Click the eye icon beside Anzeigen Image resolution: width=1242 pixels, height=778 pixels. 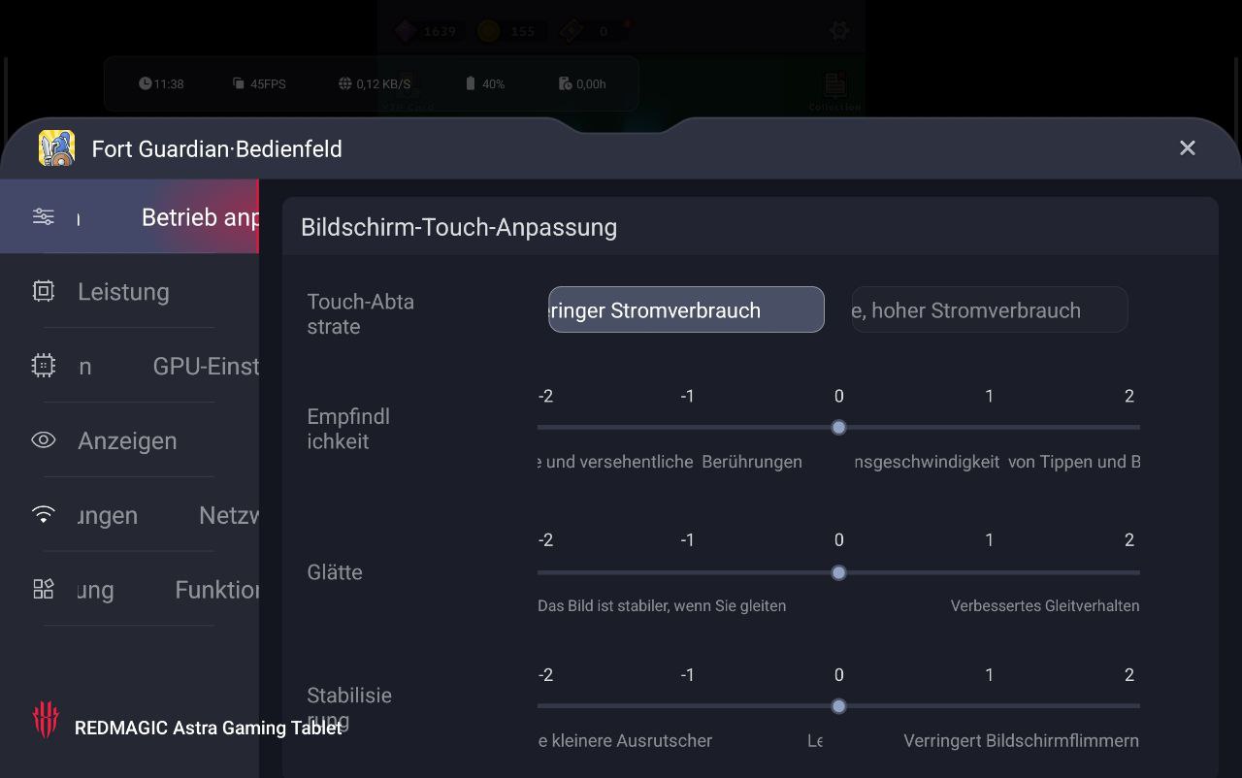(44, 440)
